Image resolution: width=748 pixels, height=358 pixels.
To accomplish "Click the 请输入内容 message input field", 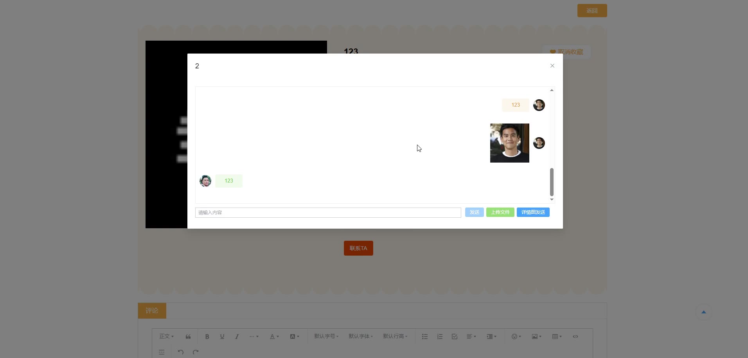I will 328,213.
